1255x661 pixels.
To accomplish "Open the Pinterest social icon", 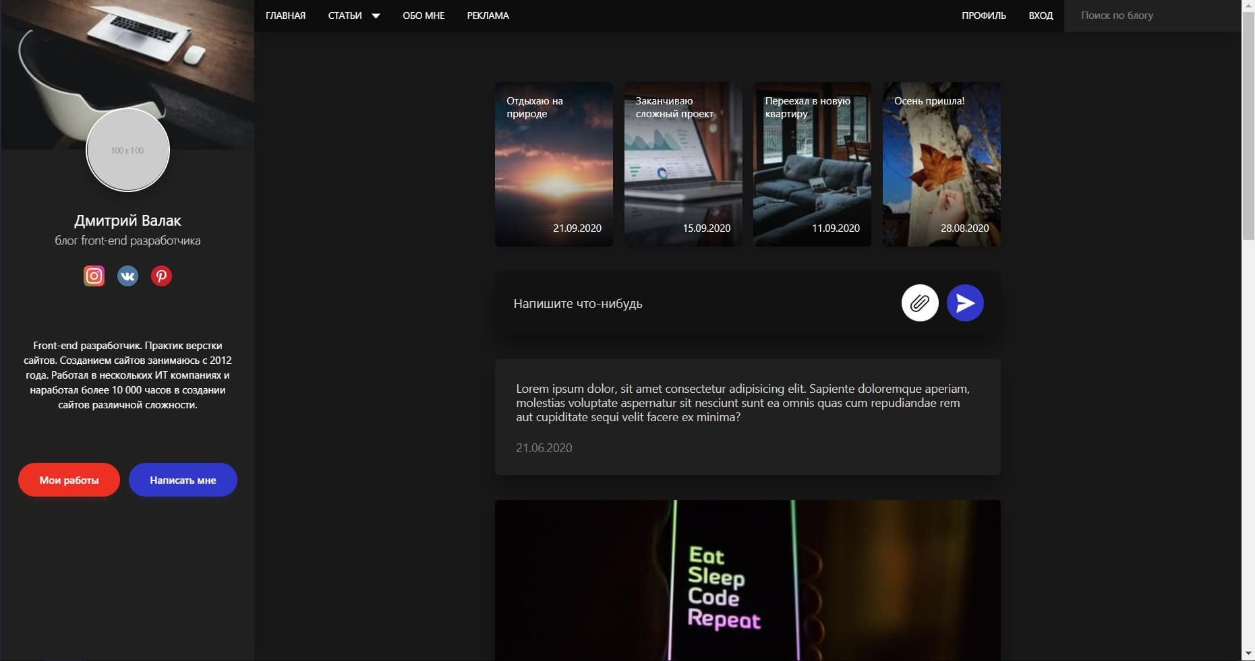I will click(161, 276).
